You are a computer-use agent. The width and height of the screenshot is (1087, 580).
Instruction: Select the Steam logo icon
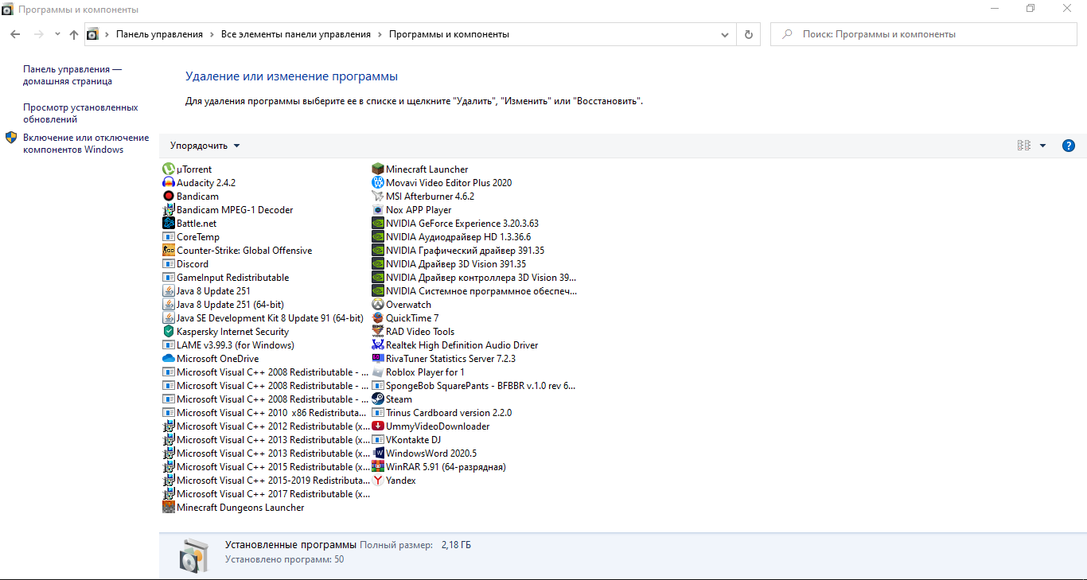click(378, 399)
